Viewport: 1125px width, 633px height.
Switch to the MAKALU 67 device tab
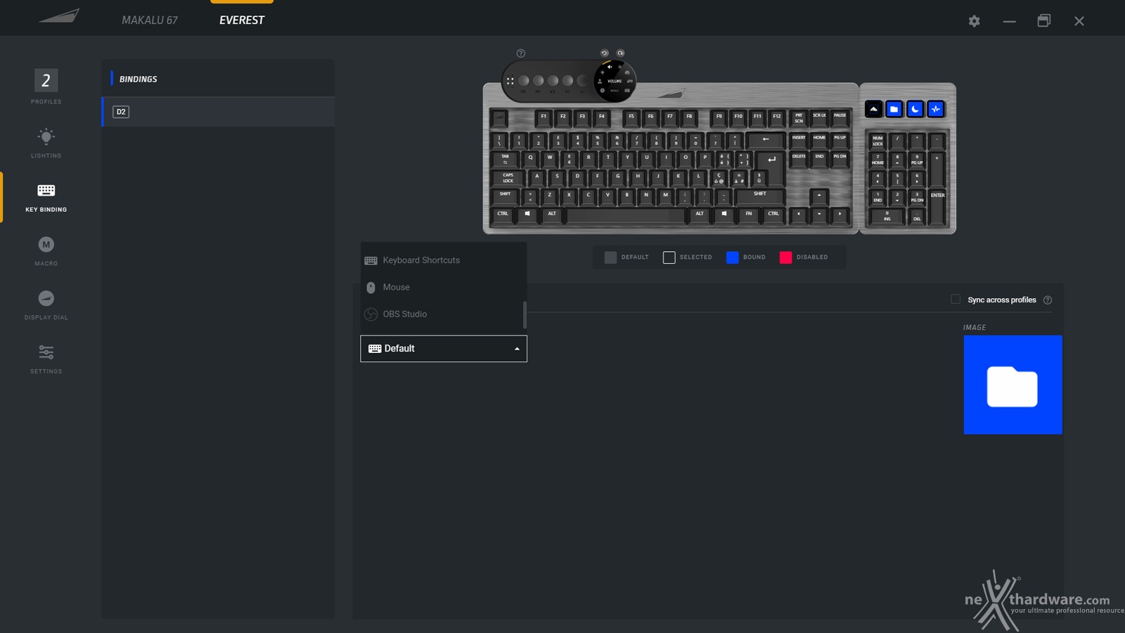[150, 20]
